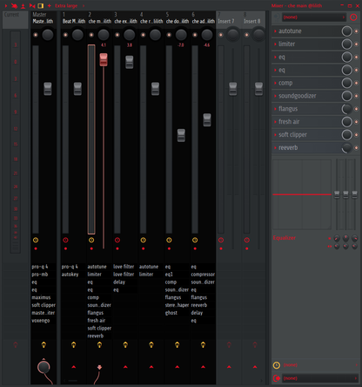Click the track 2 volume fader
This screenshot has height=387, width=362.
(x=104, y=59)
